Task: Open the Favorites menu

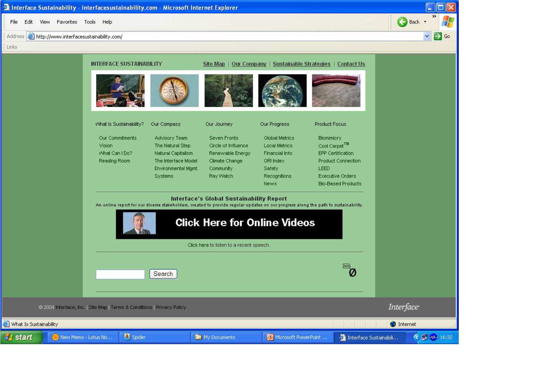Action: coord(67,22)
